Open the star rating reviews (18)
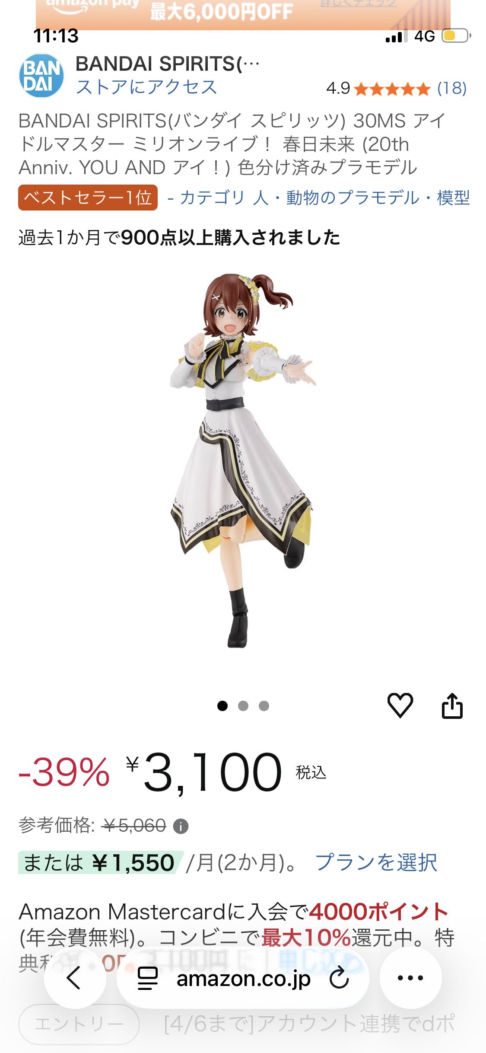The height and width of the screenshot is (1053, 486). coord(397,89)
